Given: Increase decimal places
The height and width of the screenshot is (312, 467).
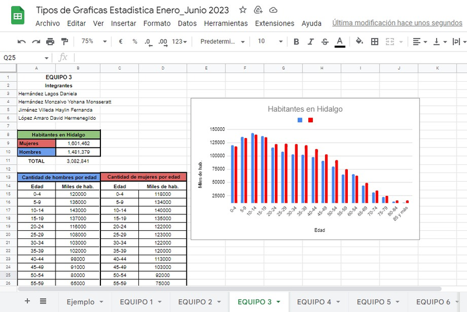Looking at the screenshot, I should tap(163, 42).
